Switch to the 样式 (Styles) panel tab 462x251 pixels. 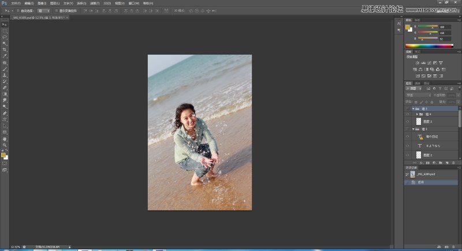pyautogui.click(x=418, y=51)
